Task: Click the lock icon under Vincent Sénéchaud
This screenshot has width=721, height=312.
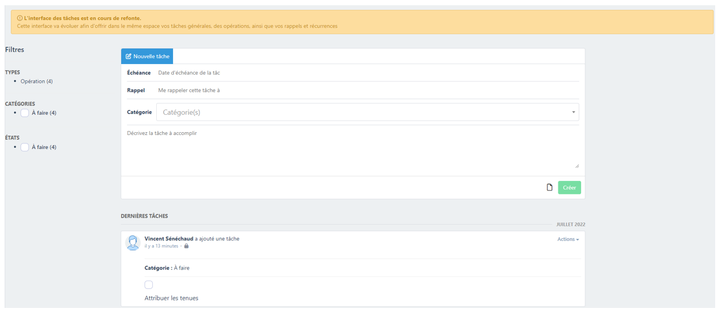Action: 187,246
